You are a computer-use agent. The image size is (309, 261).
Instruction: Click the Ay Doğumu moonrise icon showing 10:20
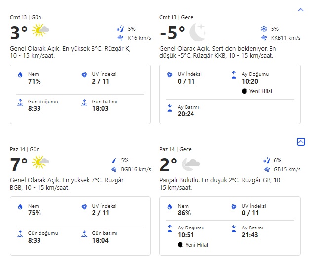point(233,75)
